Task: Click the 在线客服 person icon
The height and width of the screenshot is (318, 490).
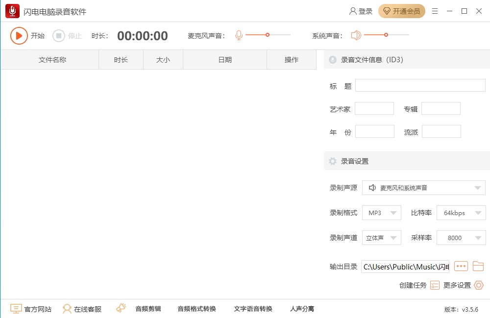Action: pos(67,309)
